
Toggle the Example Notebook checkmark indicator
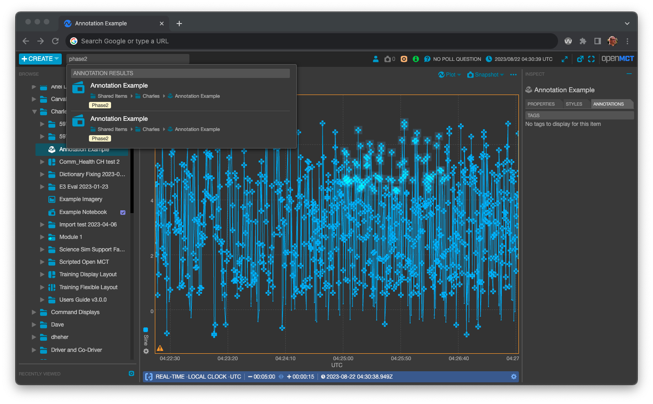(x=123, y=213)
